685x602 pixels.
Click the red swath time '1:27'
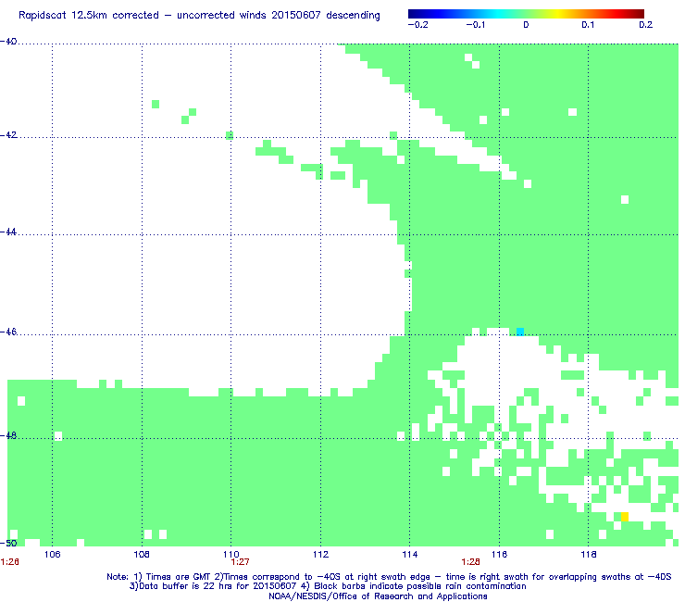(240, 562)
